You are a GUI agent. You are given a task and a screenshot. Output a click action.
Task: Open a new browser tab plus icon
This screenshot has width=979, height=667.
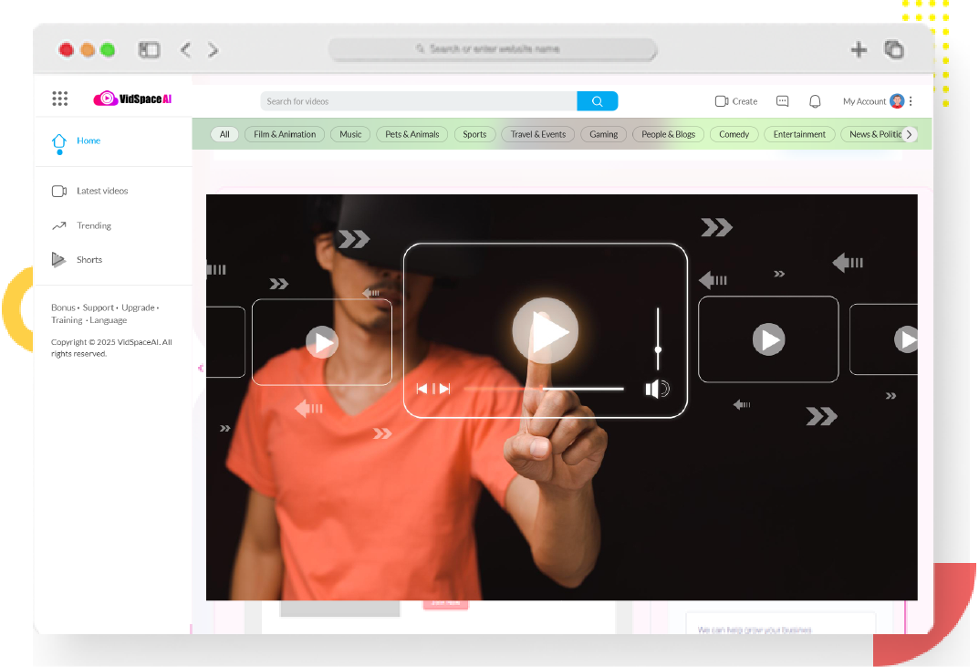[859, 50]
